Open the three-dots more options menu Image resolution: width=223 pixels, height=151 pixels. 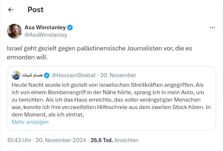[212, 28]
